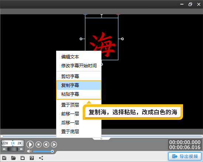Select 1/2X playback speed
This screenshot has height=162, width=203.
click(5, 143)
